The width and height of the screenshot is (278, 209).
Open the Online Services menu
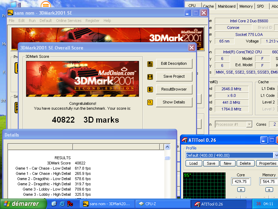click(x=68, y=21)
